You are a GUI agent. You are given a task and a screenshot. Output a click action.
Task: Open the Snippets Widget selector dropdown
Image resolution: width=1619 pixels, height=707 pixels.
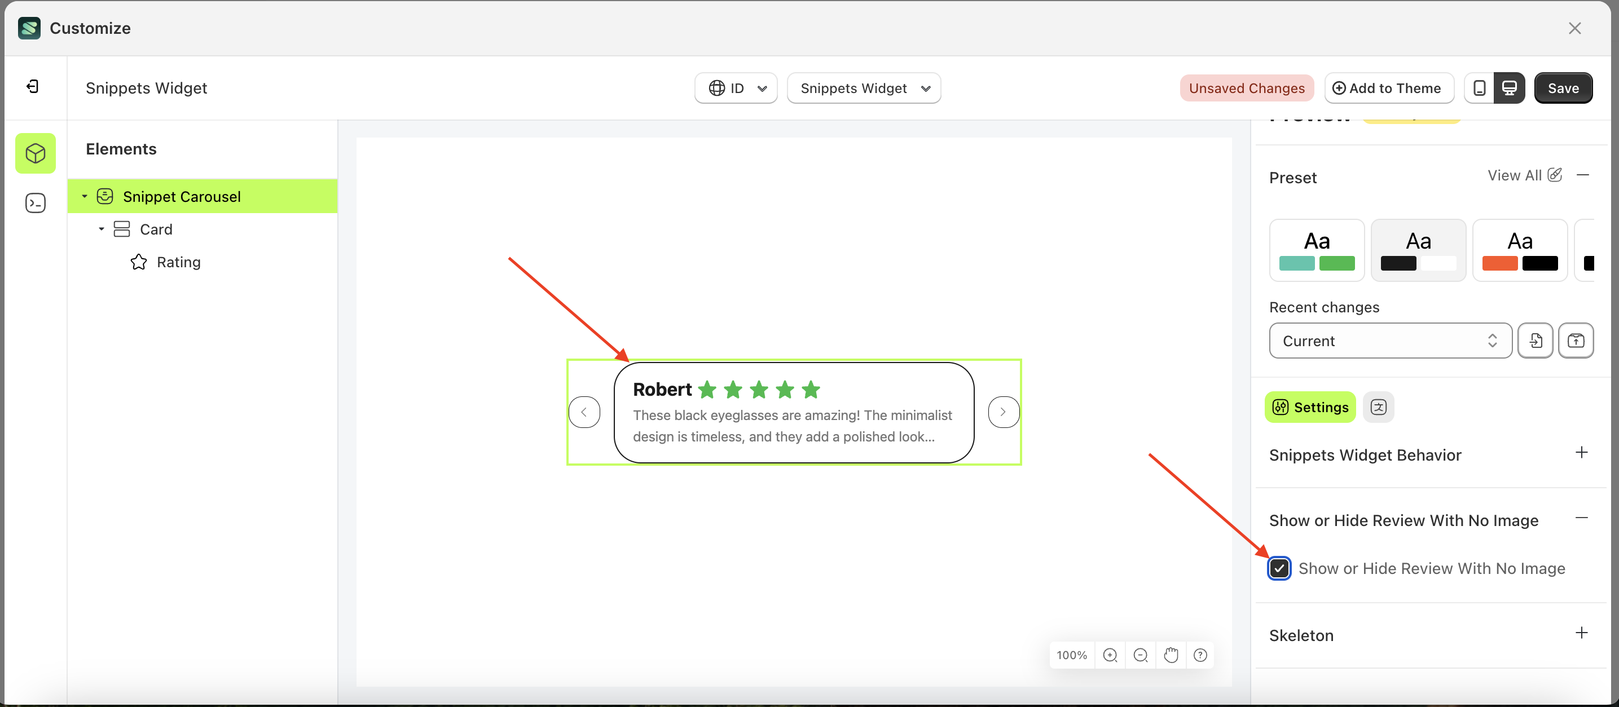click(x=864, y=88)
